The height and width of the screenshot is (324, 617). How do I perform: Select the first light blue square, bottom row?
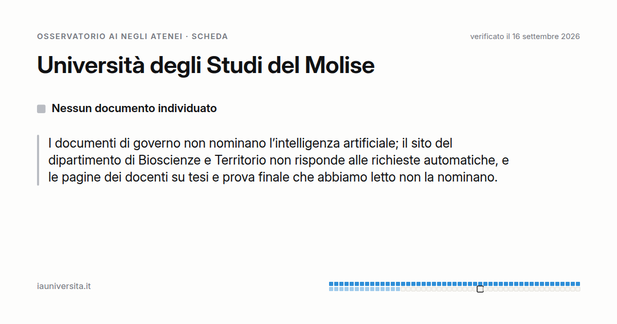[331, 289]
